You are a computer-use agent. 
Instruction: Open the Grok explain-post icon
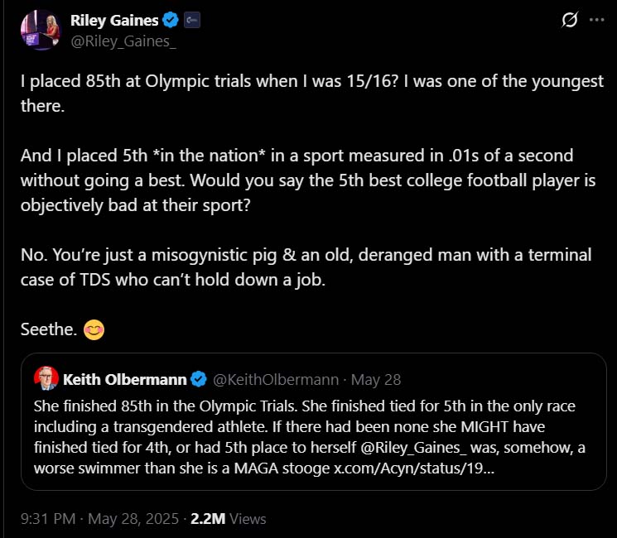(x=569, y=21)
